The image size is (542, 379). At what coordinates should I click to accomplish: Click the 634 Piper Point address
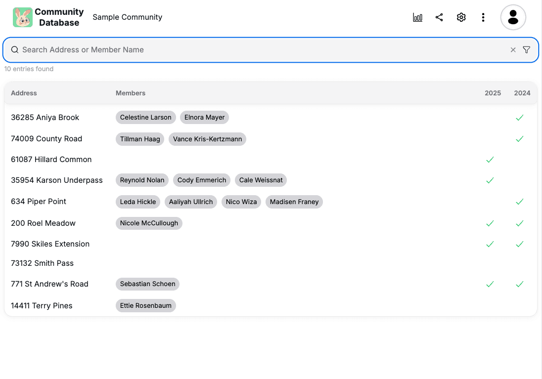[39, 202]
